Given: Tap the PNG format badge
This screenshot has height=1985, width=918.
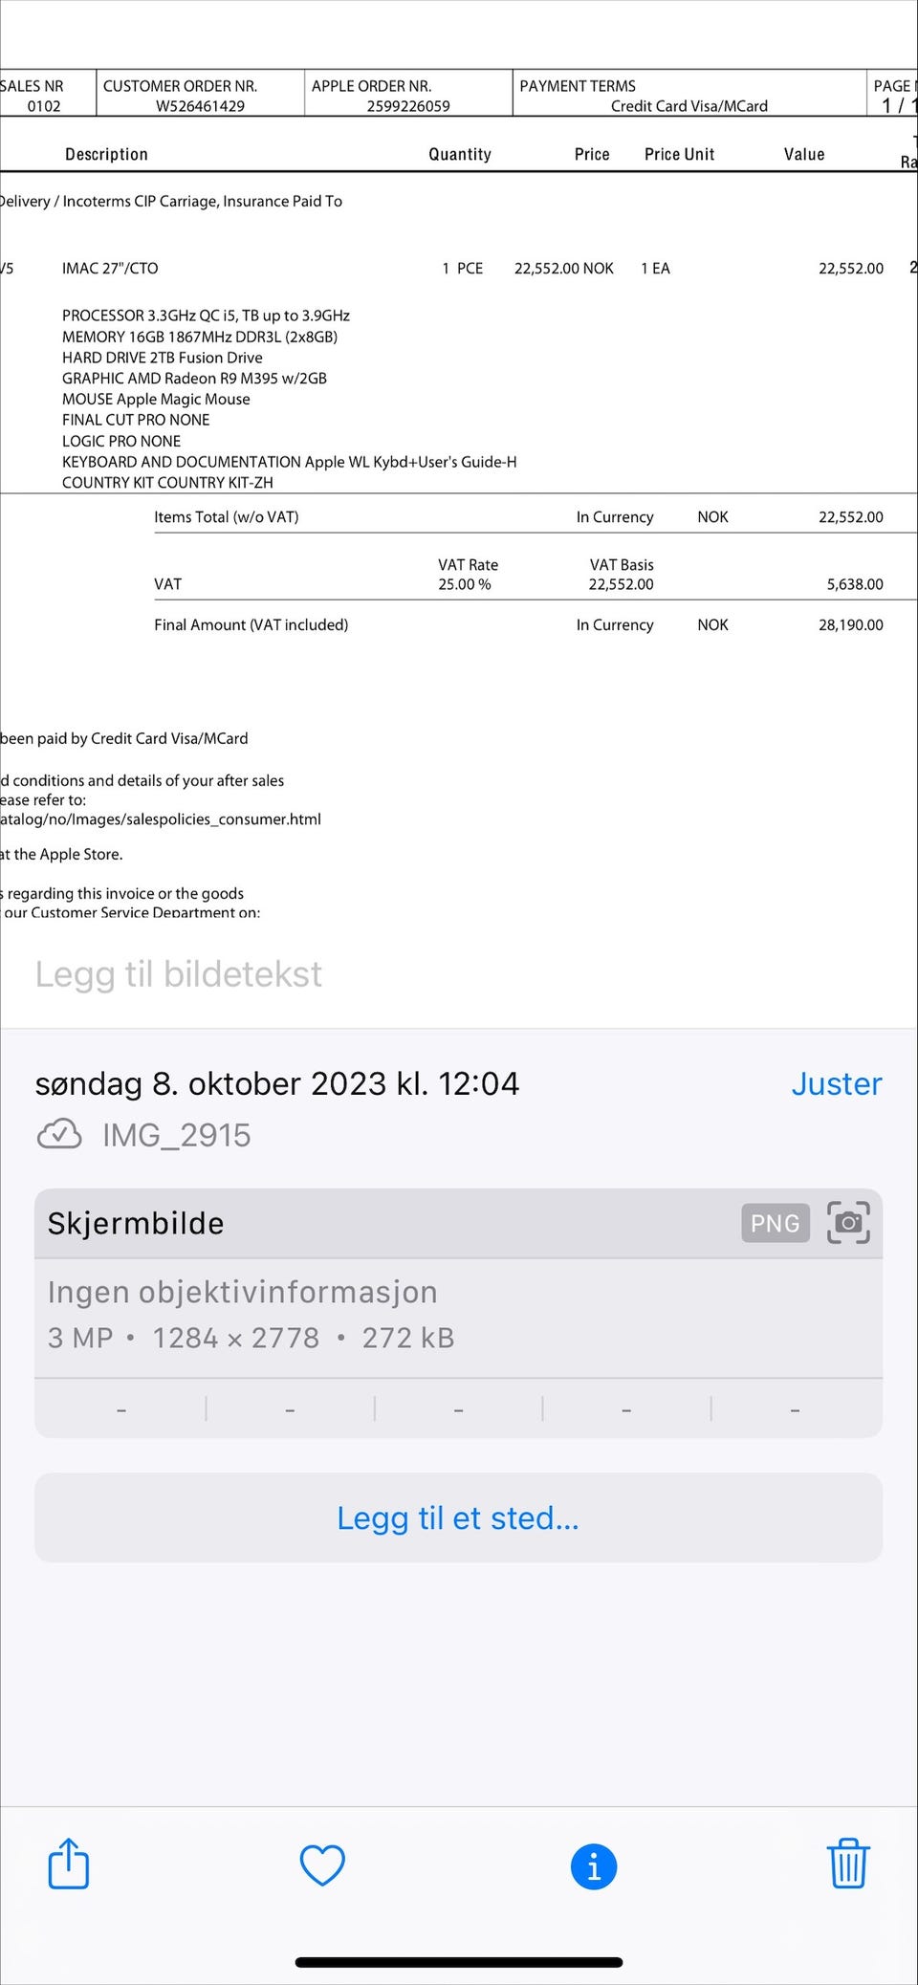Looking at the screenshot, I should tap(776, 1223).
